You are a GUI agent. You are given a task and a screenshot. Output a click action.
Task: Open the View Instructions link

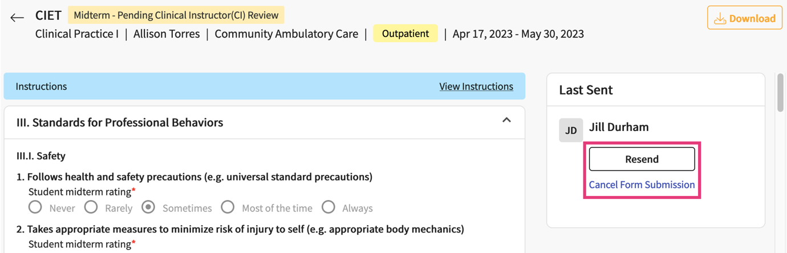(x=476, y=87)
